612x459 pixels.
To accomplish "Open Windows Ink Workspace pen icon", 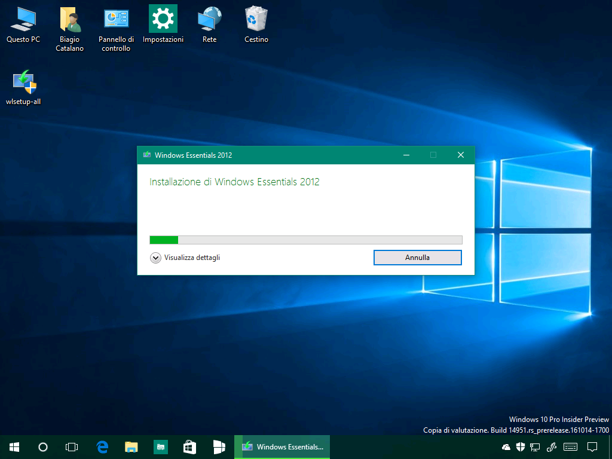I will pyautogui.click(x=551, y=447).
